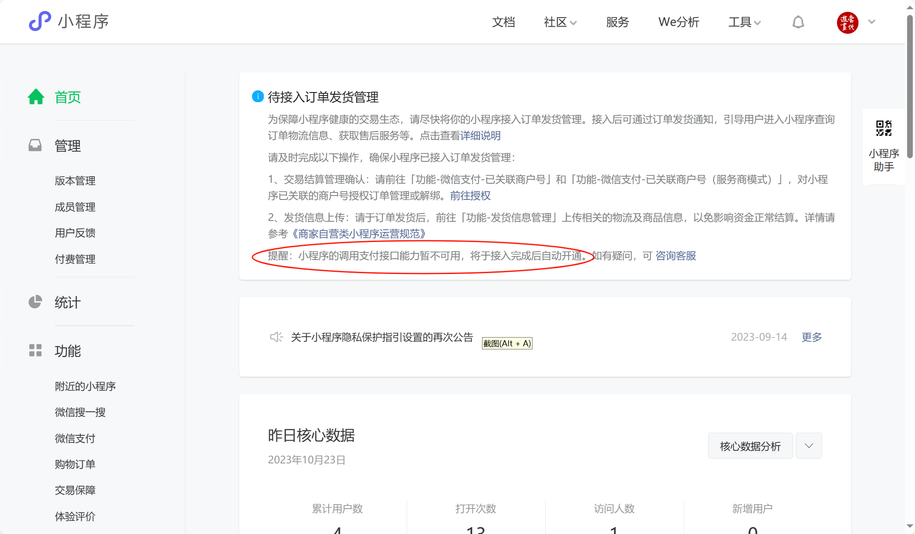The width and height of the screenshot is (915, 534).
Task: Click the green home icon
Action: point(36,97)
